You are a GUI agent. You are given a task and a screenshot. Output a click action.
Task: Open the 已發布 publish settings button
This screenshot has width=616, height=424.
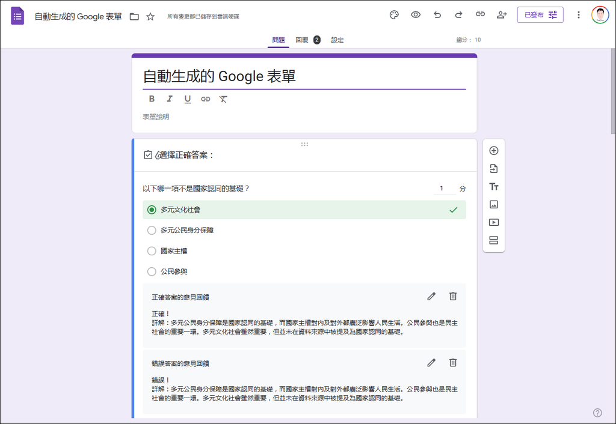coord(540,15)
